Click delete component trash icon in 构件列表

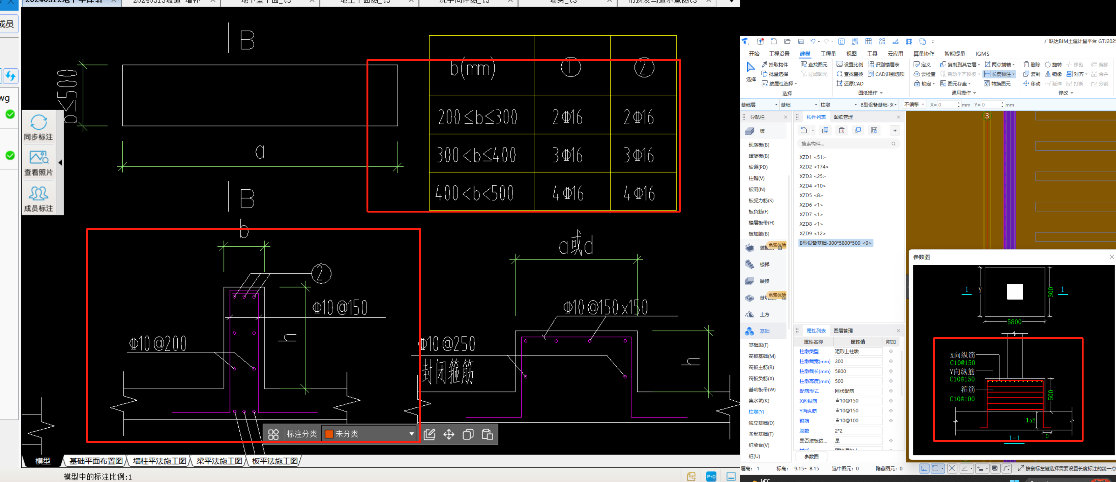(841, 130)
